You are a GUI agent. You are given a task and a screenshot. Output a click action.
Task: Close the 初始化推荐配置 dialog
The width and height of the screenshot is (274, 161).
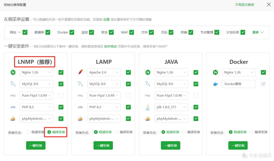[269, 4]
